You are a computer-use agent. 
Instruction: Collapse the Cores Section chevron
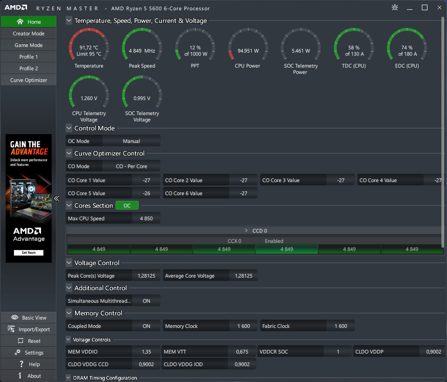tap(69, 205)
